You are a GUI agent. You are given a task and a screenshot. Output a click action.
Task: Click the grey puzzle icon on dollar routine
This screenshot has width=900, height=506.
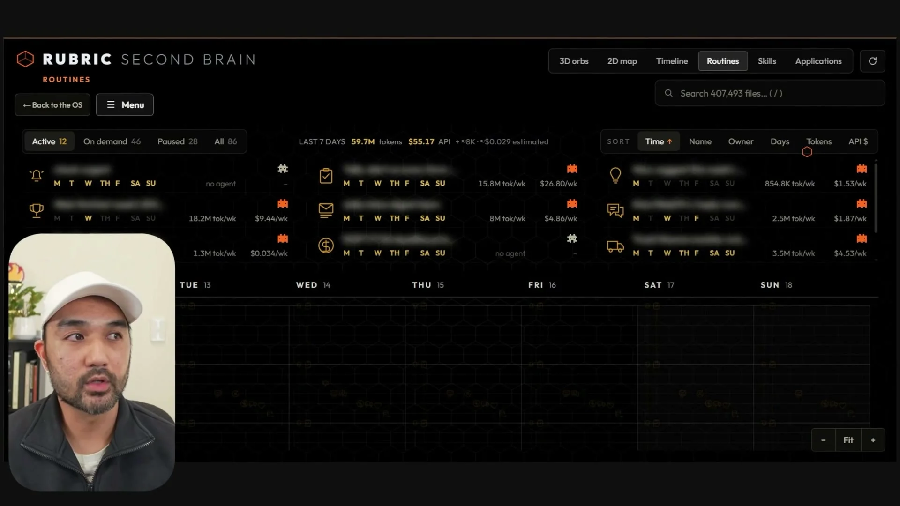click(x=572, y=238)
